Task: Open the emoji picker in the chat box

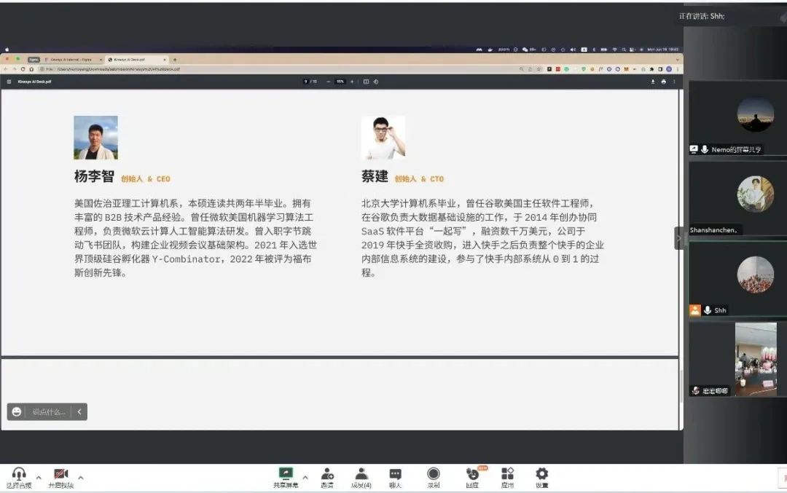Action: tap(16, 411)
